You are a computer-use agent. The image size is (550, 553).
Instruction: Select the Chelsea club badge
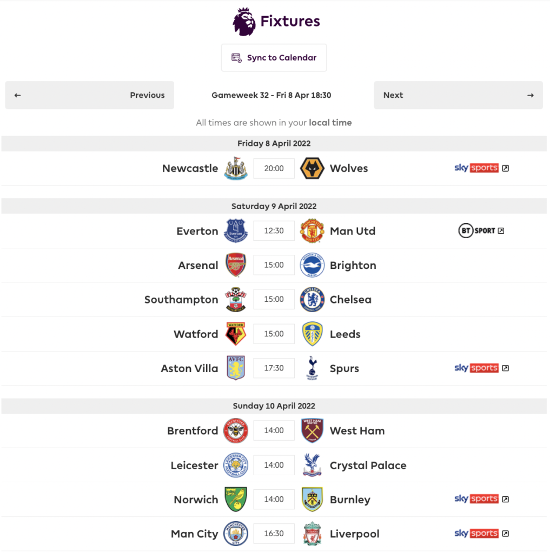(x=312, y=299)
